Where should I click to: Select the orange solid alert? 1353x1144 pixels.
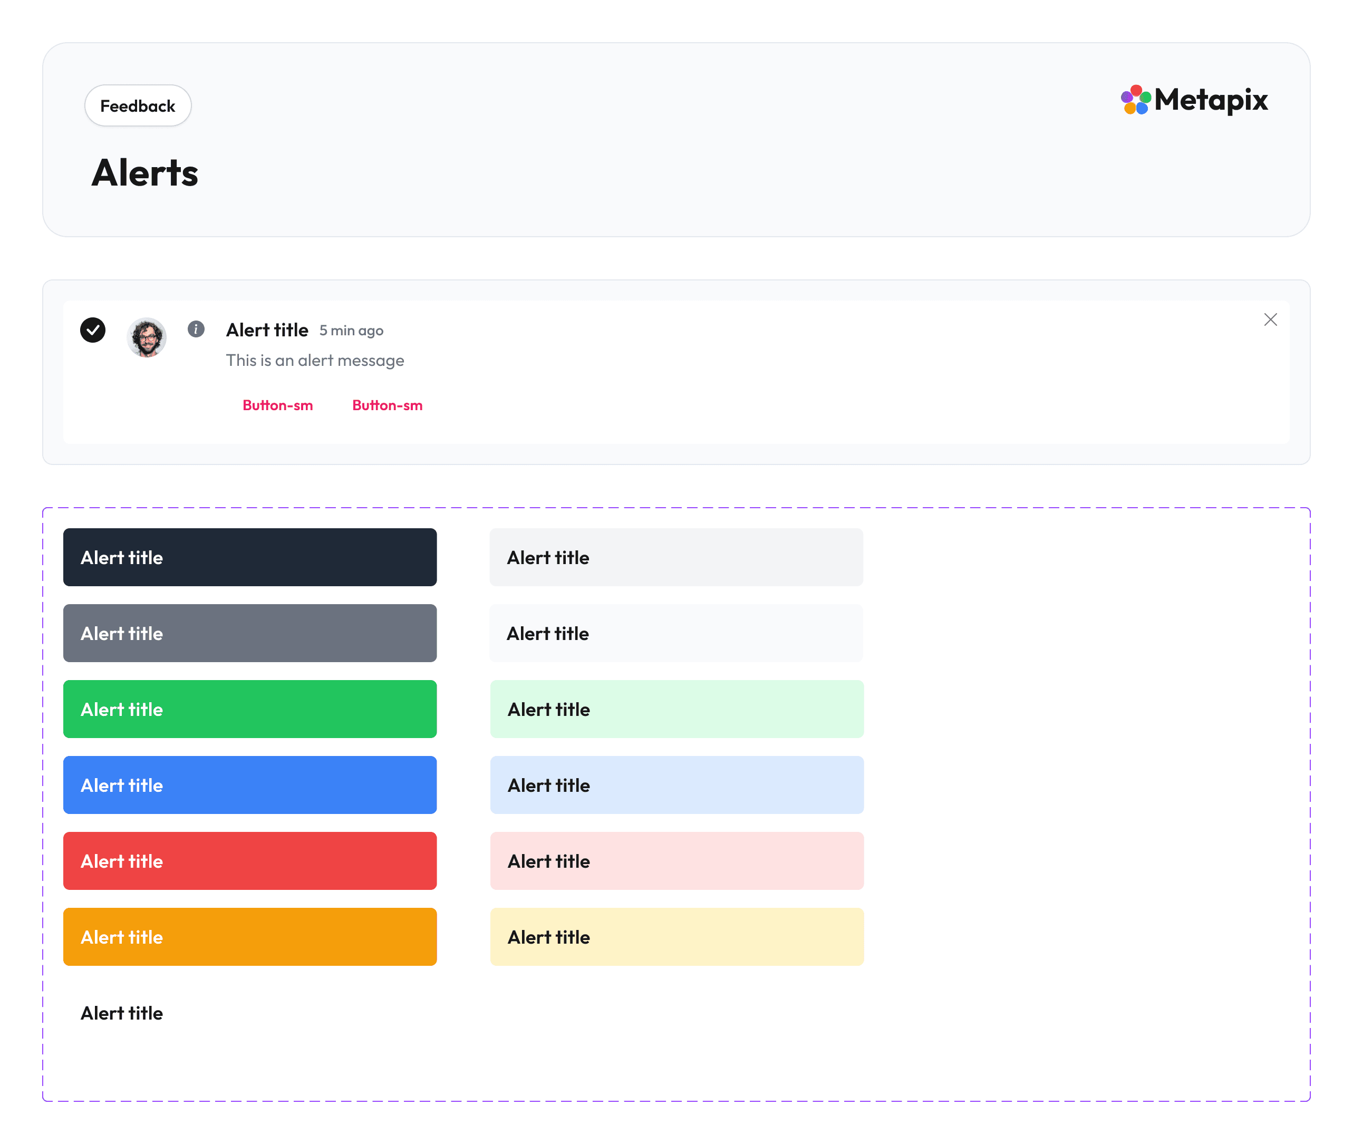[250, 936]
